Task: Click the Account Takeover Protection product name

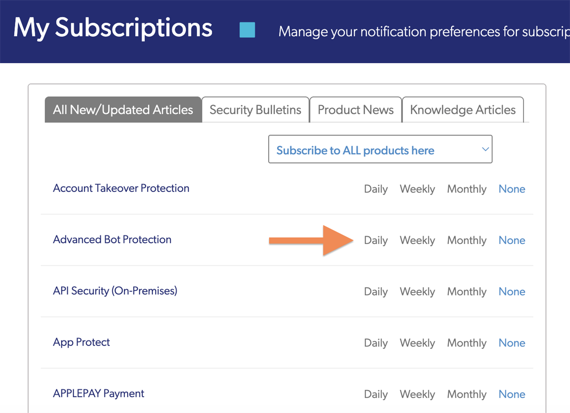Action: 121,188
